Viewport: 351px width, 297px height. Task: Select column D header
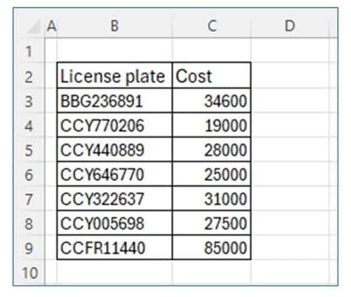pos(290,26)
